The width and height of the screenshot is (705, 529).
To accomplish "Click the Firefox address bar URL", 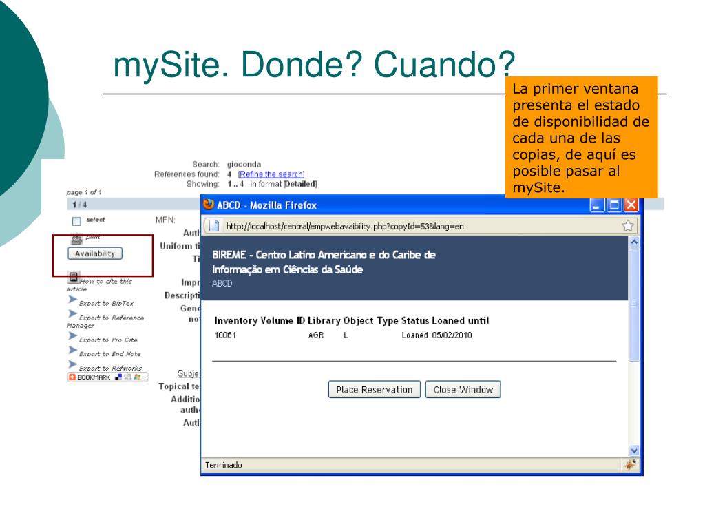I will pyautogui.click(x=344, y=226).
